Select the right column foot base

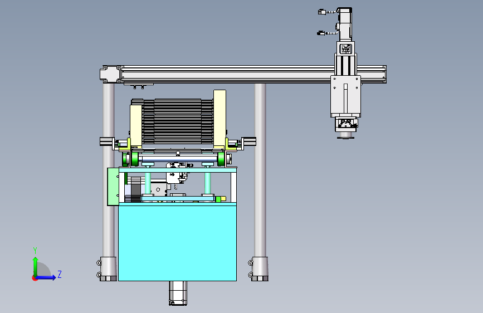tap(260, 269)
